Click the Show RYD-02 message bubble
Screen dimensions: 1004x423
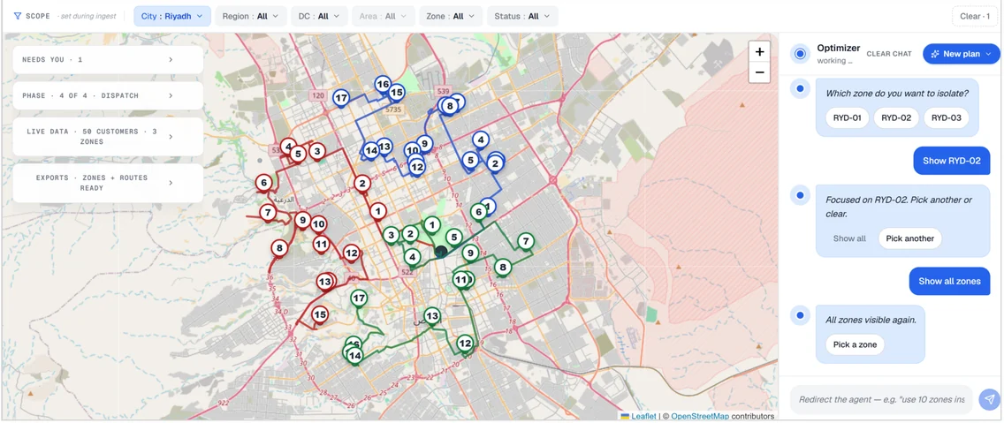point(952,161)
